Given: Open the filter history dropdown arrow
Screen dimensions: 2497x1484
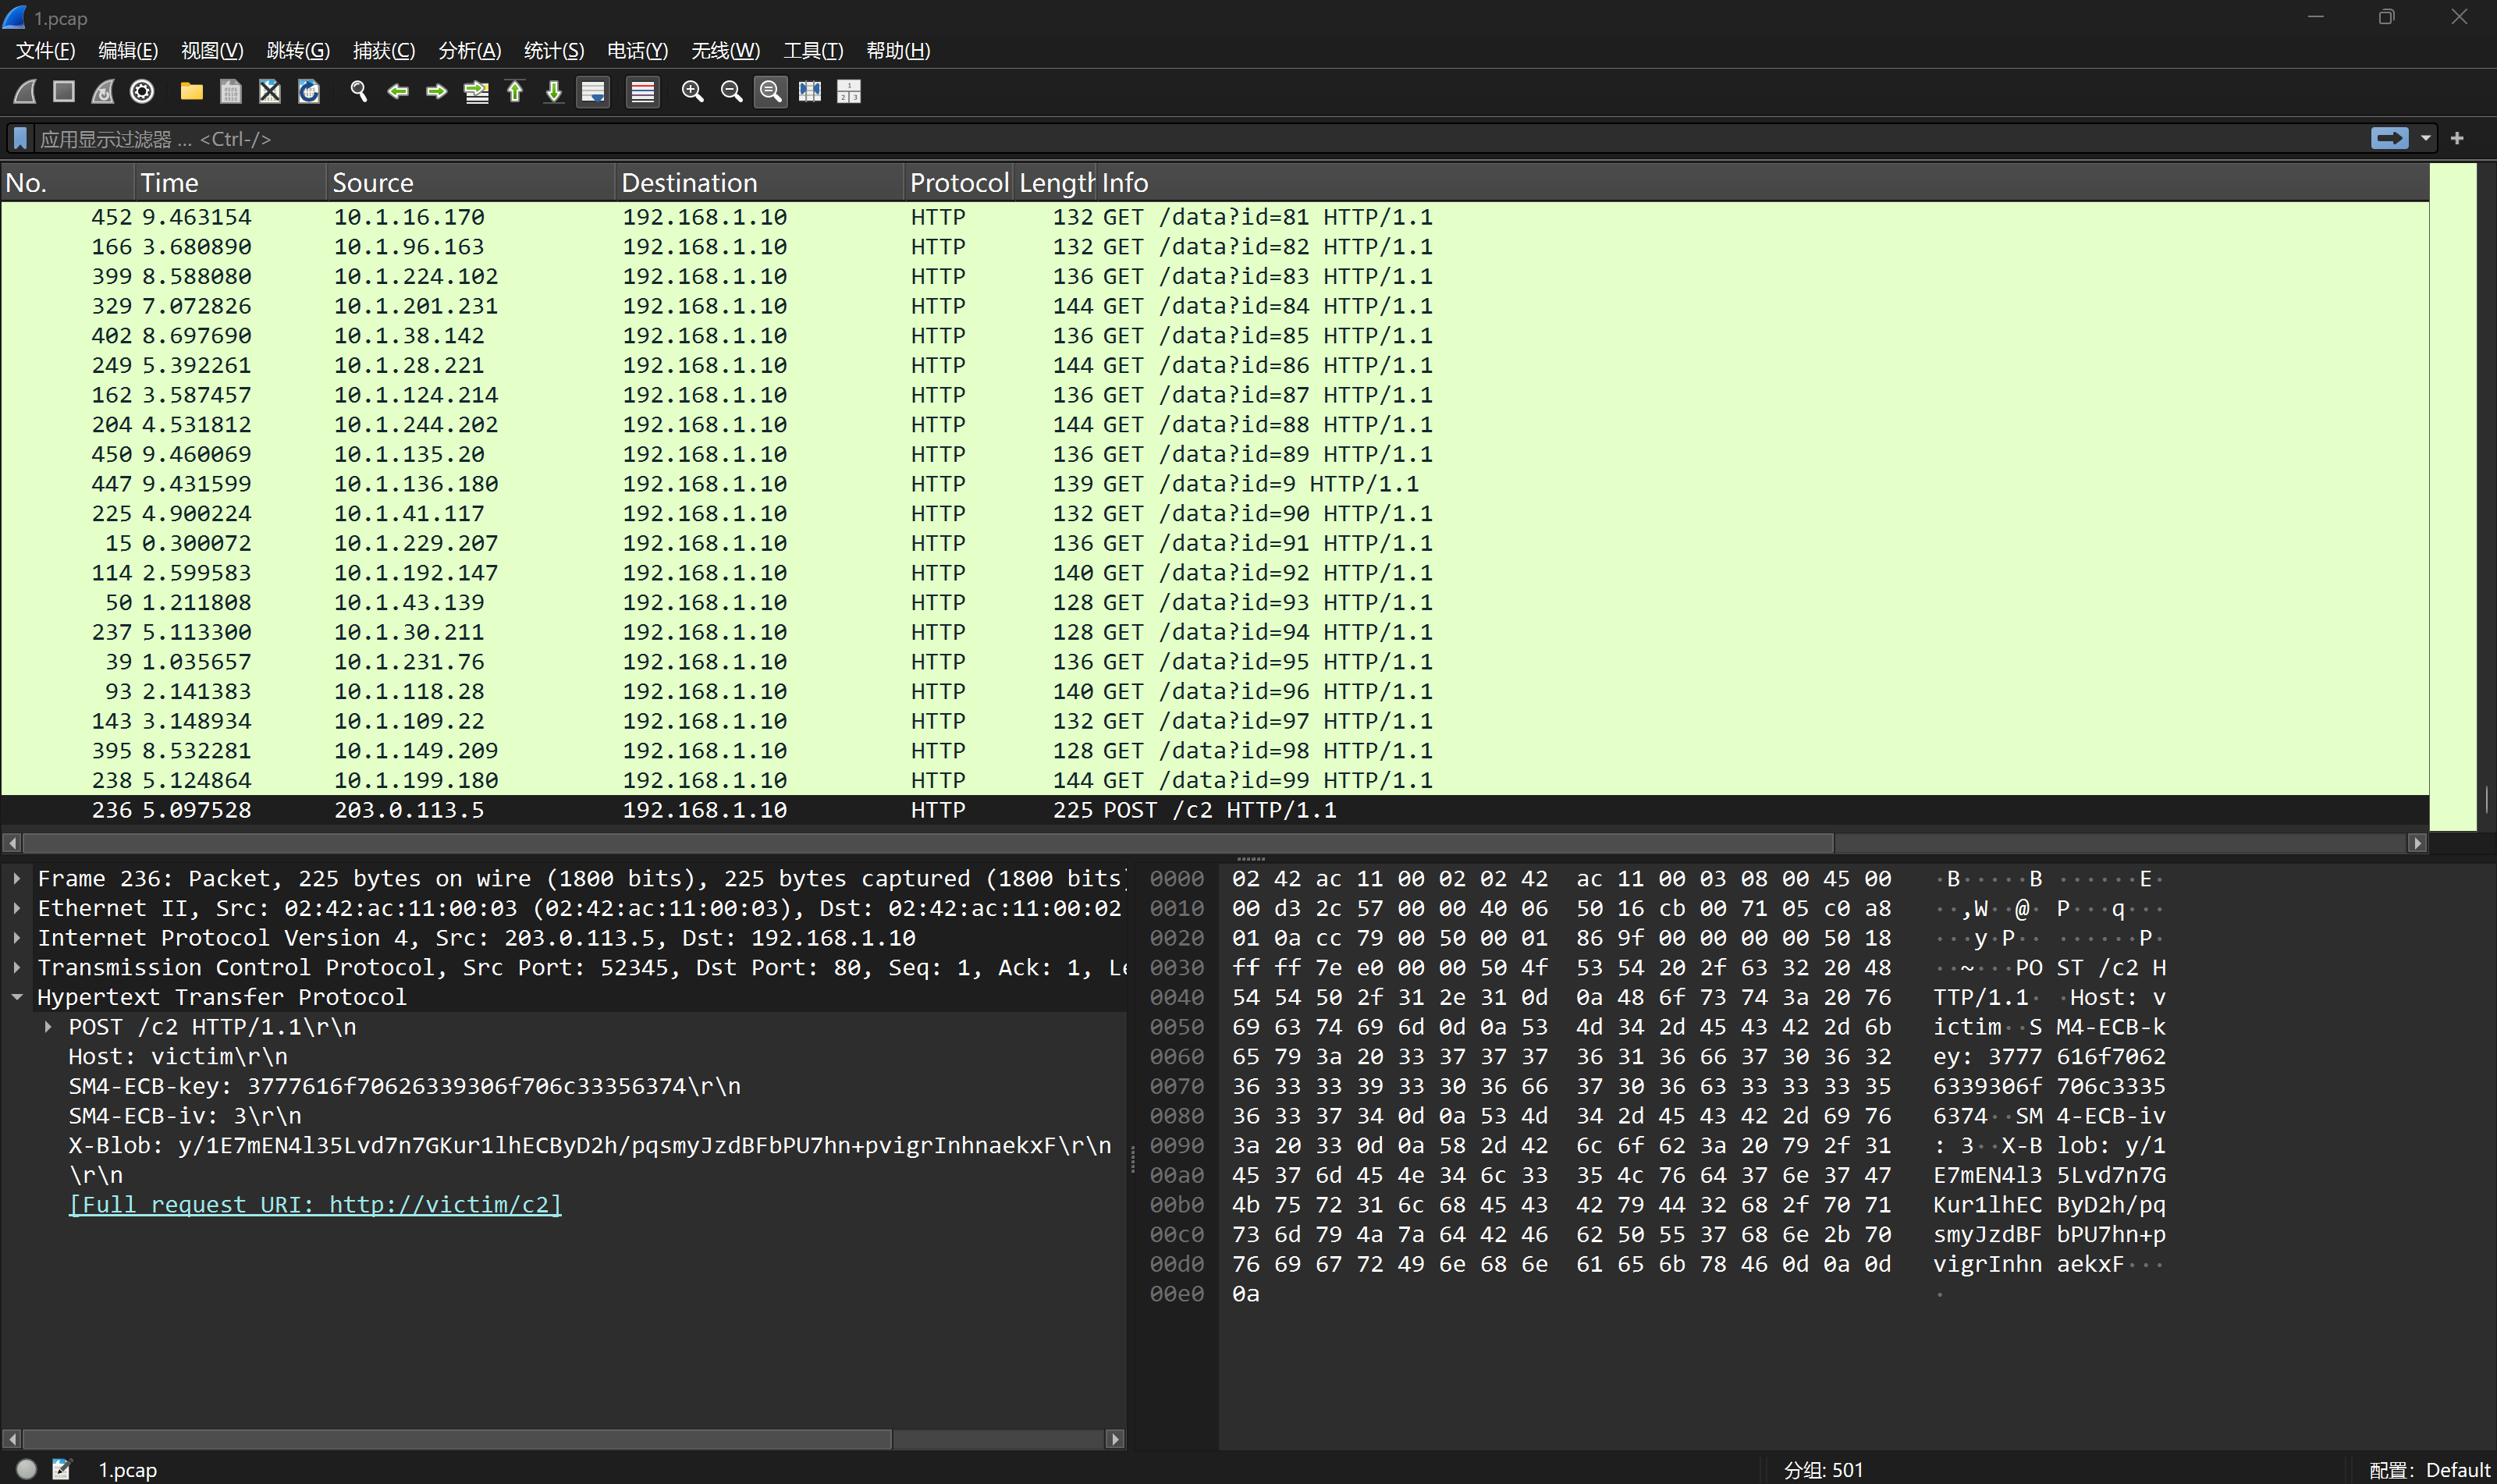Looking at the screenshot, I should [x=2425, y=138].
